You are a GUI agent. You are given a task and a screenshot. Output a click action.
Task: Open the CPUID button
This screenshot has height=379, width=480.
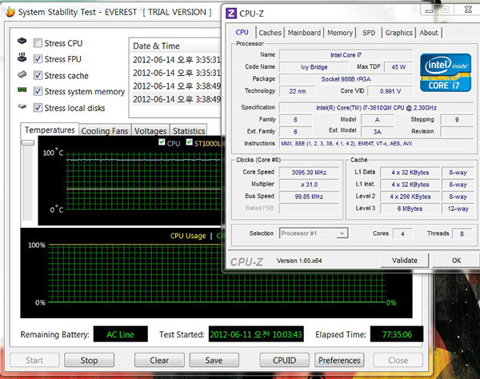(x=284, y=361)
